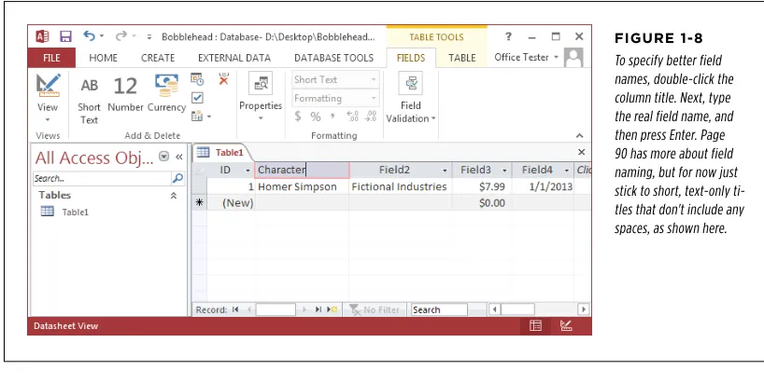Viewport: 764px width, 384px height.
Task: Open the Formatting combo box
Action: [335, 98]
